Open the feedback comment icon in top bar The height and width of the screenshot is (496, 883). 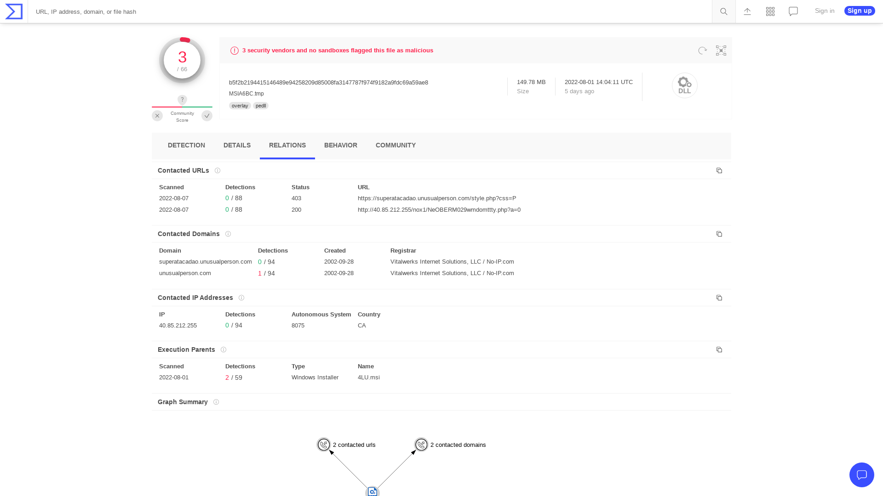pyautogui.click(x=793, y=11)
